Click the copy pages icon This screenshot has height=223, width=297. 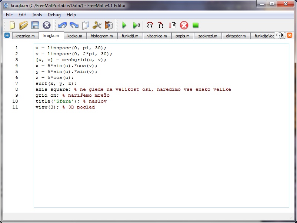point(86,25)
